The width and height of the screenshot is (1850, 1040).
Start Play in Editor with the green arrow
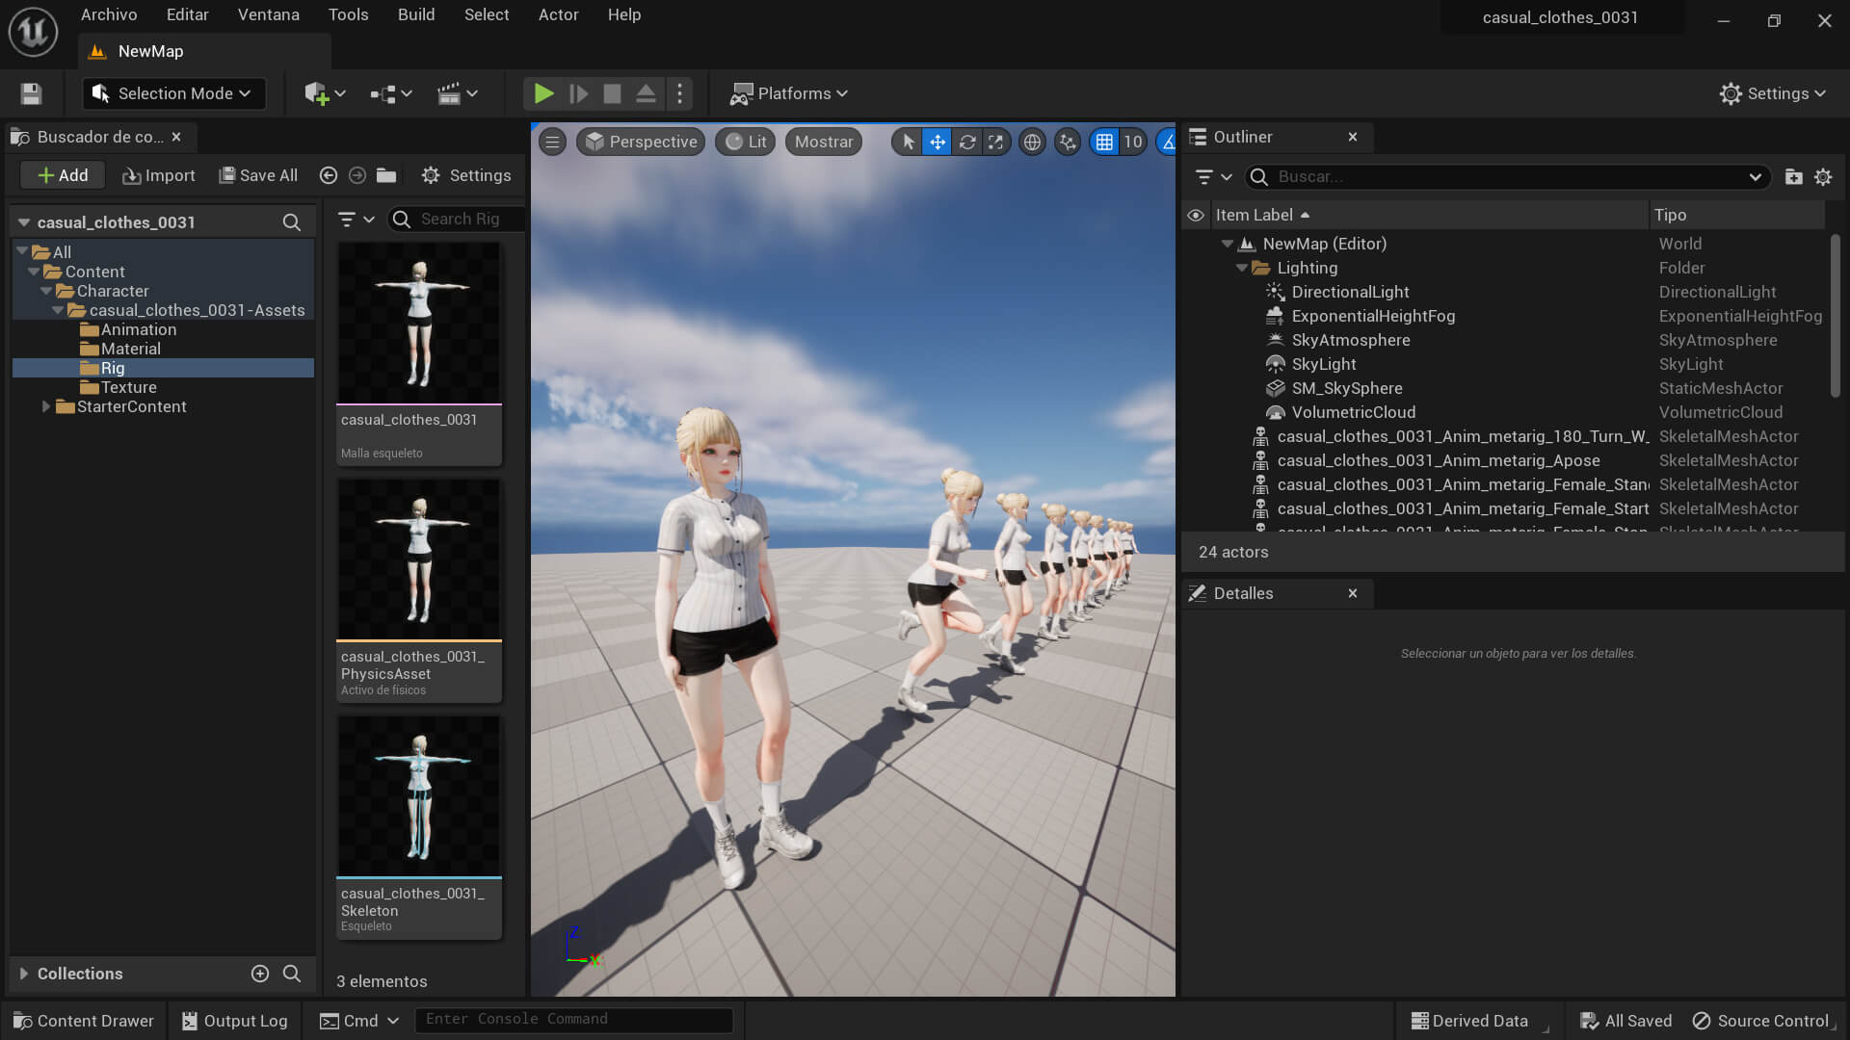[543, 93]
